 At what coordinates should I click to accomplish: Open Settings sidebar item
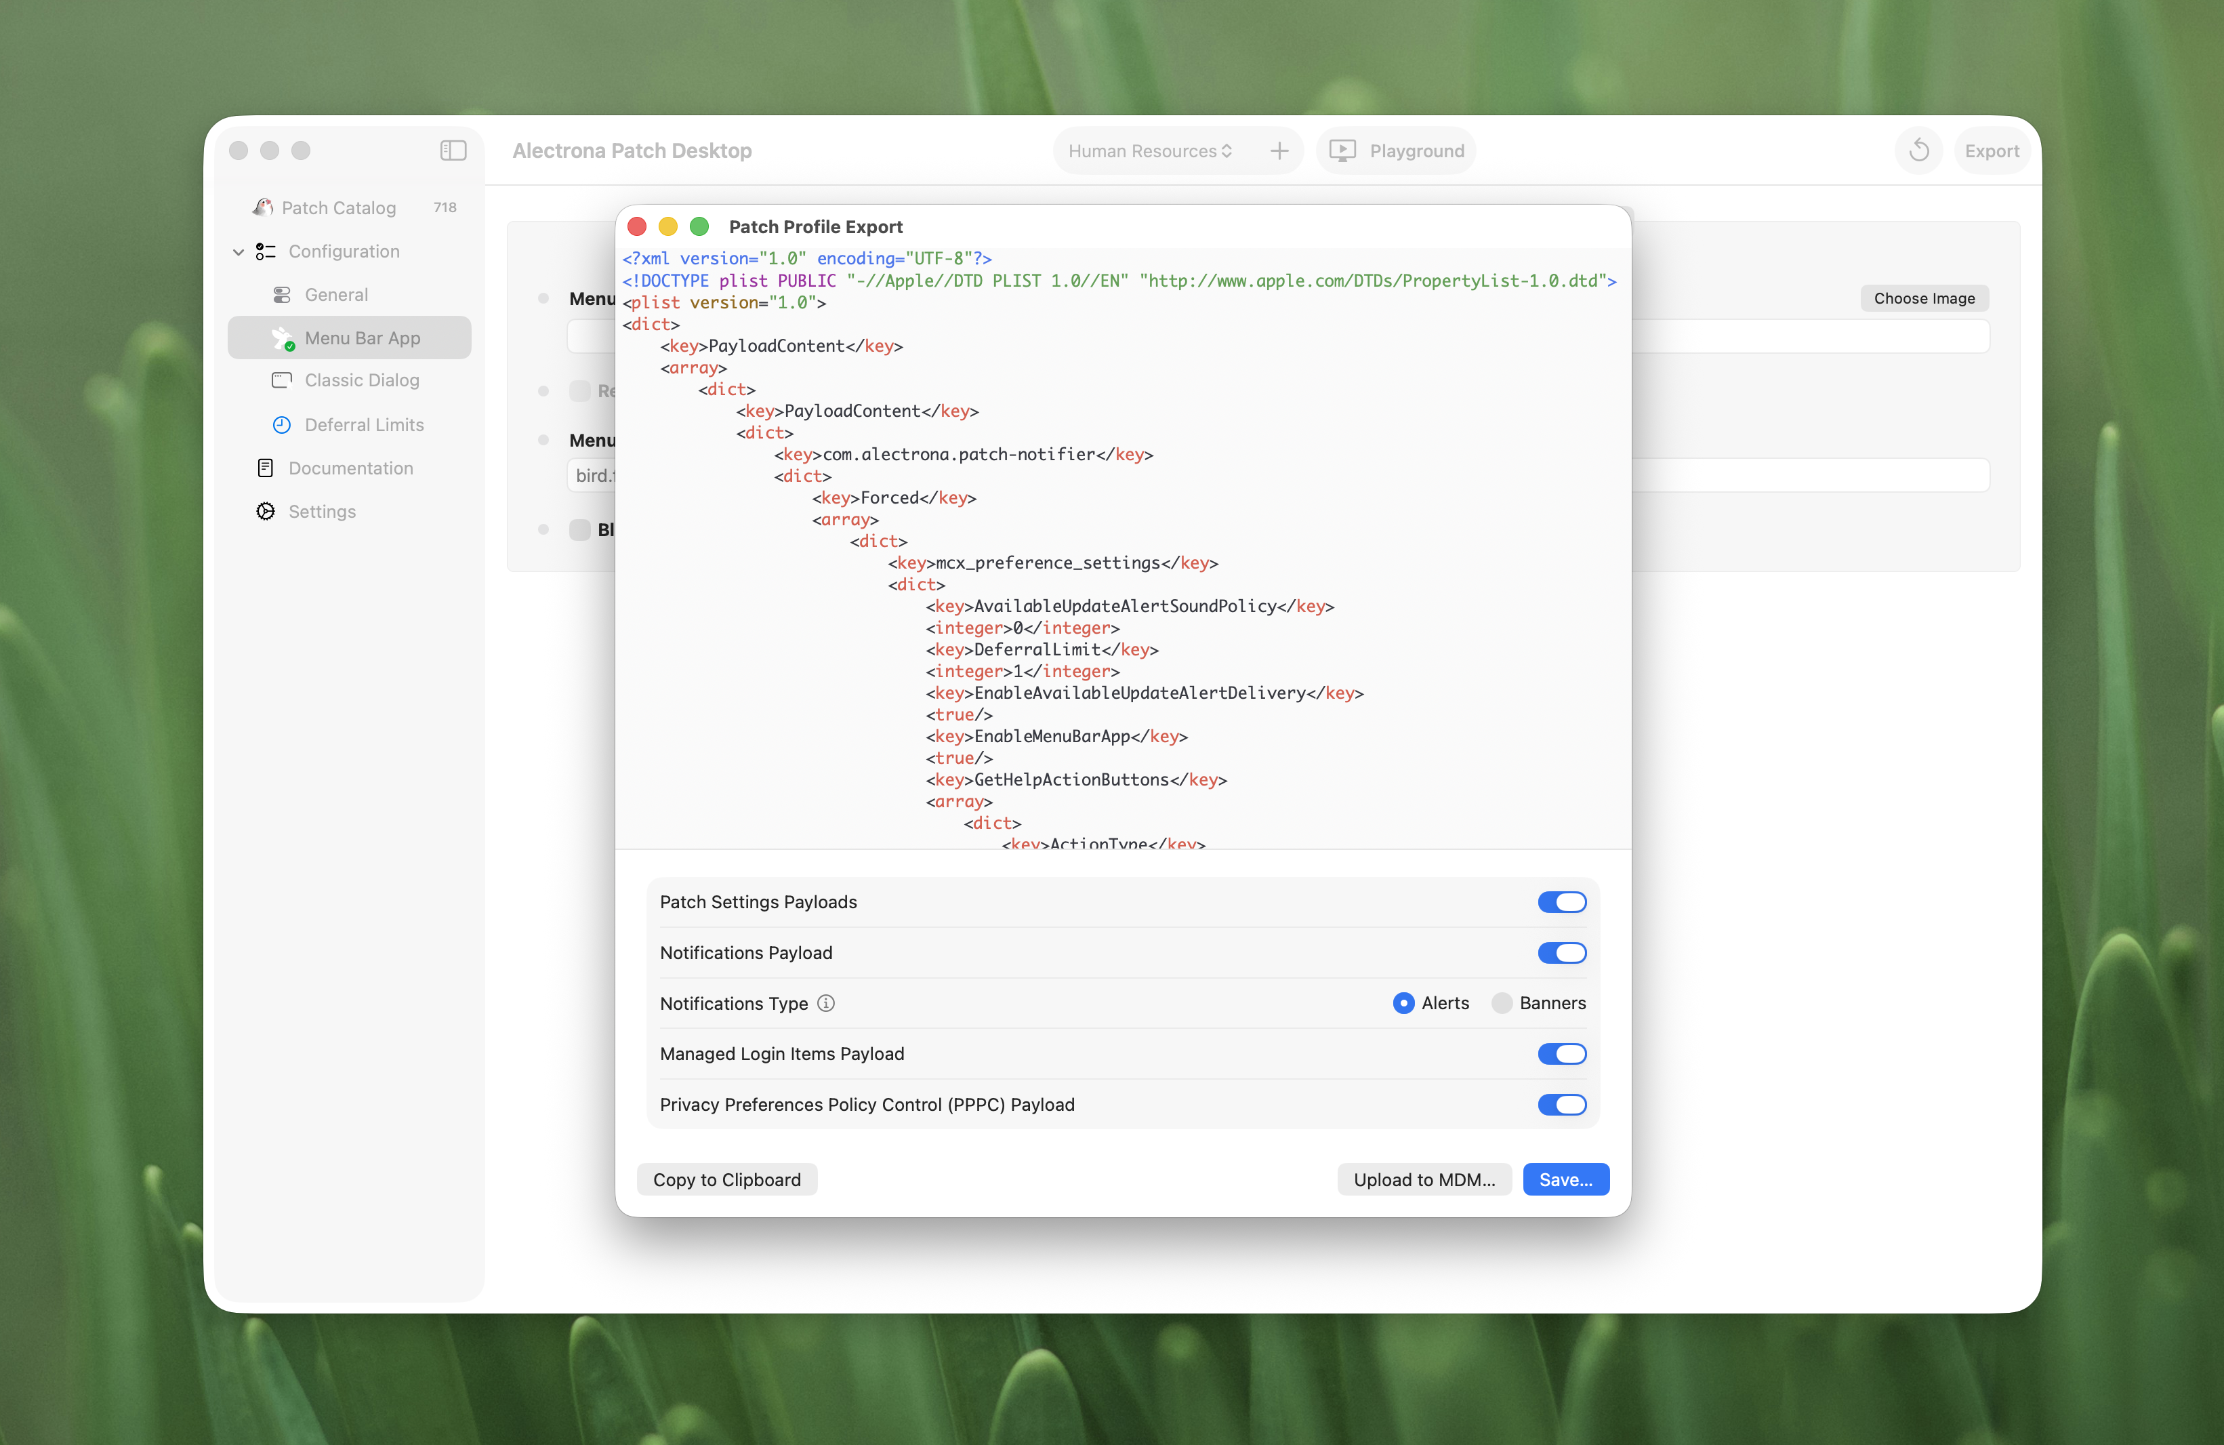pos(350,511)
